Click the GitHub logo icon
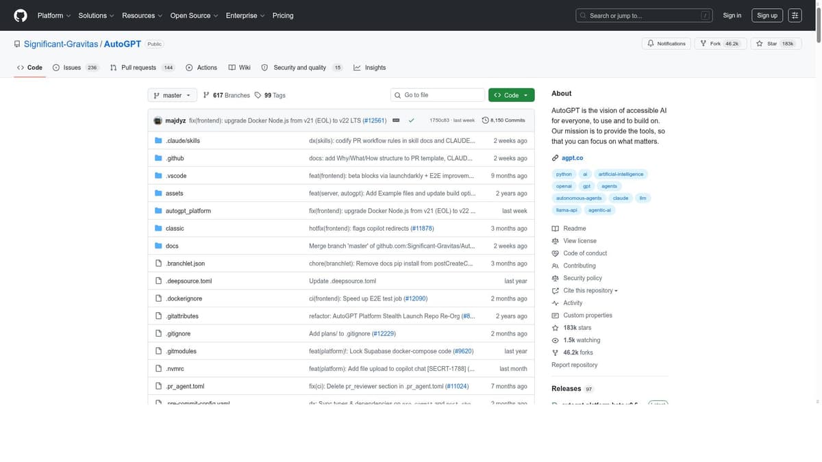The width and height of the screenshot is (822, 462). coord(21,15)
